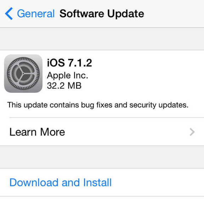Click the Apple Inc. developer label

[x=68, y=76]
